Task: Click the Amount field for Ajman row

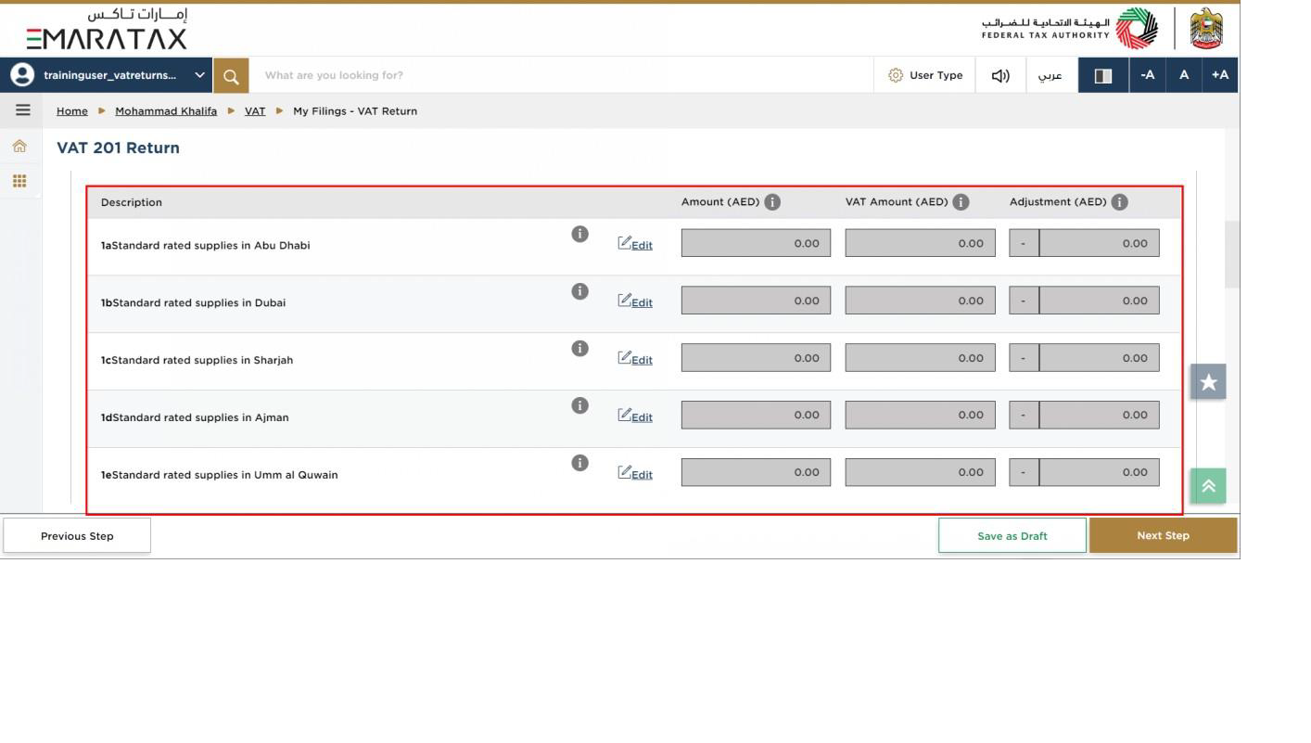Action: pyautogui.click(x=756, y=415)
